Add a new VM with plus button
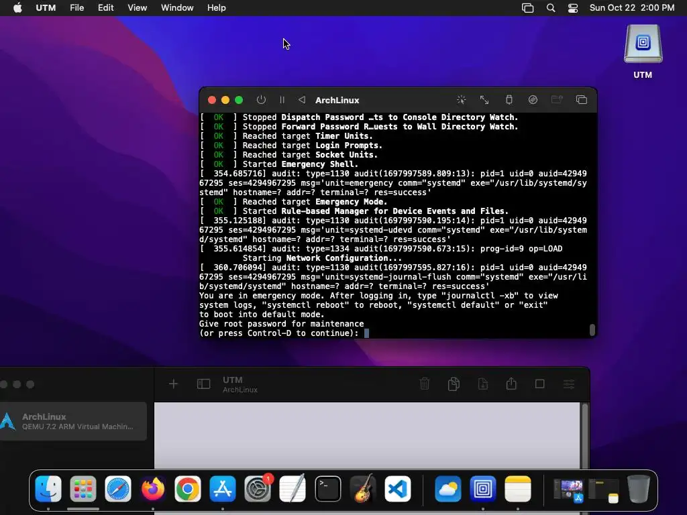The height and width of the screenshot is (515, 687). pyautogui.click(x=174, y=384)
